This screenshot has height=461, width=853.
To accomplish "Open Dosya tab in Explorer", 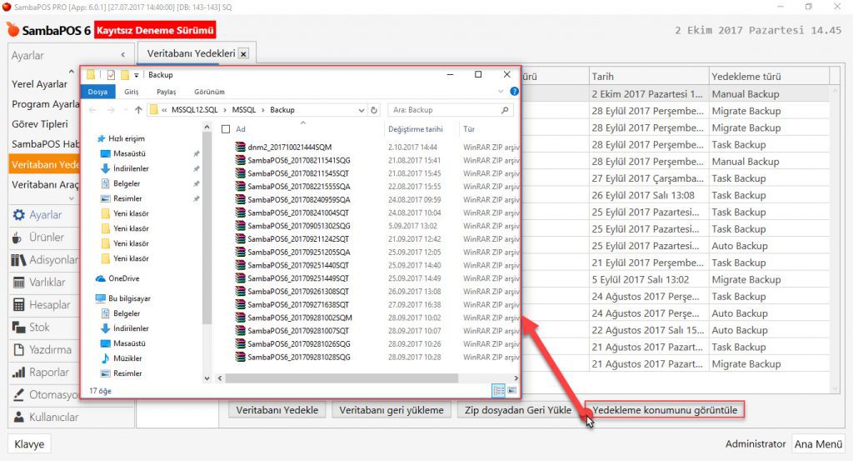I will coord(97,92).
